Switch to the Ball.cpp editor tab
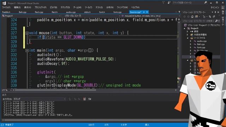The width and height of the screenshot is (226, 127). click(23, 12)
